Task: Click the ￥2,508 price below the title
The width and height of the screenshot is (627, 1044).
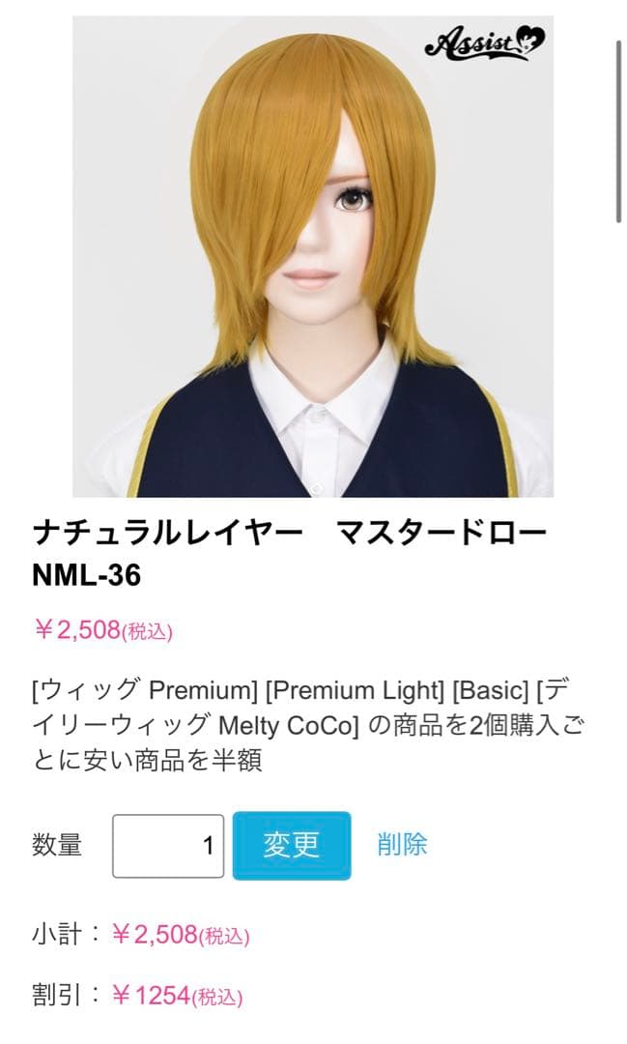Action: (x=103, y=630)
